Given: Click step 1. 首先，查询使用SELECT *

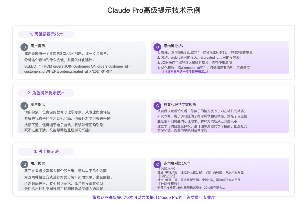Looking at the screenshot, I should (x=205, y=52).
